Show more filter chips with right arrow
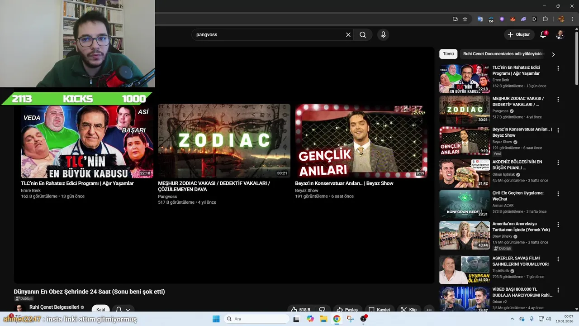Viewport: 579px width, 326px height. [553, 54]
